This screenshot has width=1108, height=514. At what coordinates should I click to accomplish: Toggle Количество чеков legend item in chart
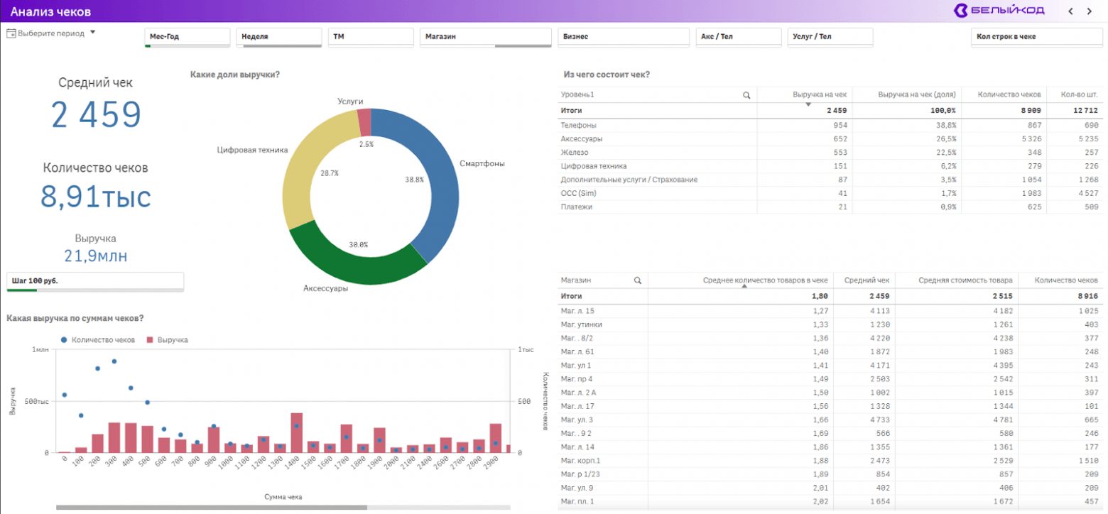coord(99,340)
